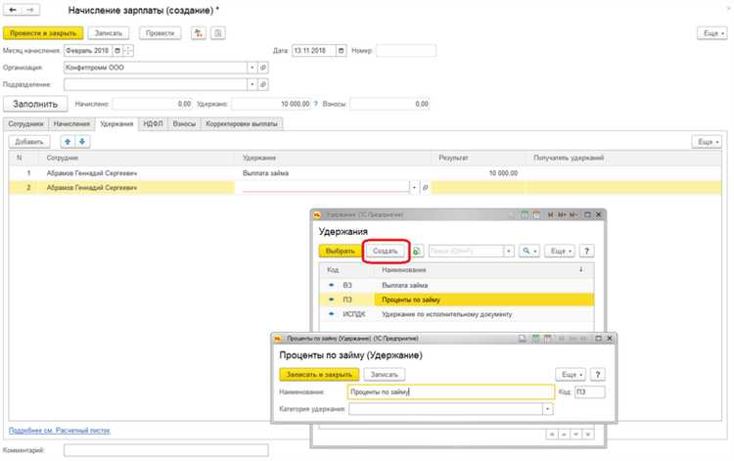Move row up with the blue up arrow
Screen dimensions: 734x461
tap(69, 142)
